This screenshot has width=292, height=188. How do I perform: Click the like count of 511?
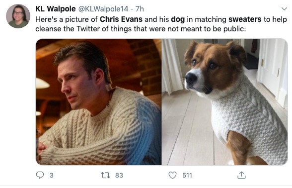[x=187, y=176]
